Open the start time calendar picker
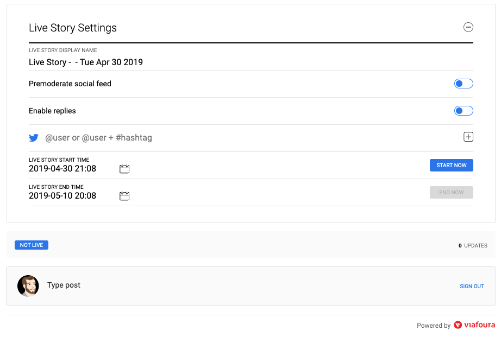Image resolution: width=501 pixels, height=337 pixels. (x=124, y=169)
